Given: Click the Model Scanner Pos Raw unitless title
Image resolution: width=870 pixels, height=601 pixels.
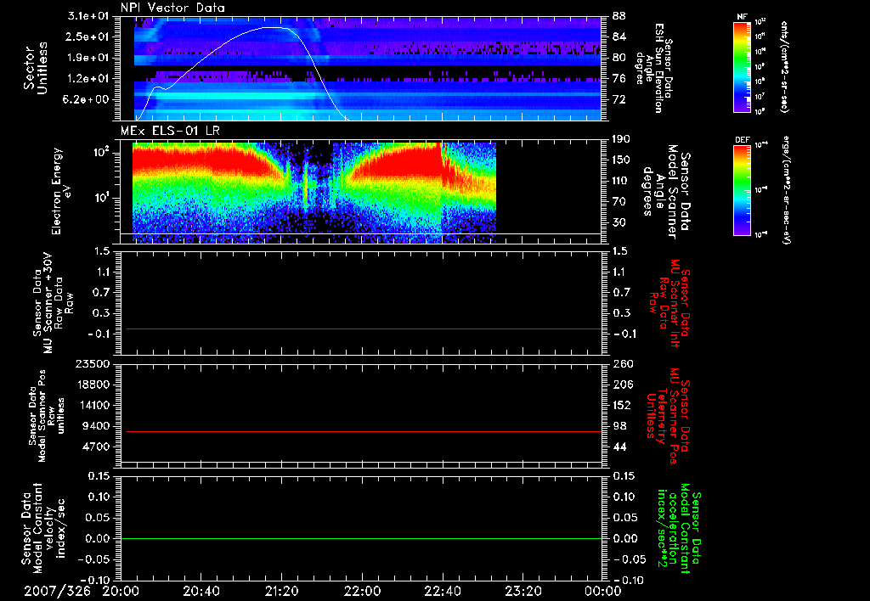Looking at the screenshot, I should (46, 415).
